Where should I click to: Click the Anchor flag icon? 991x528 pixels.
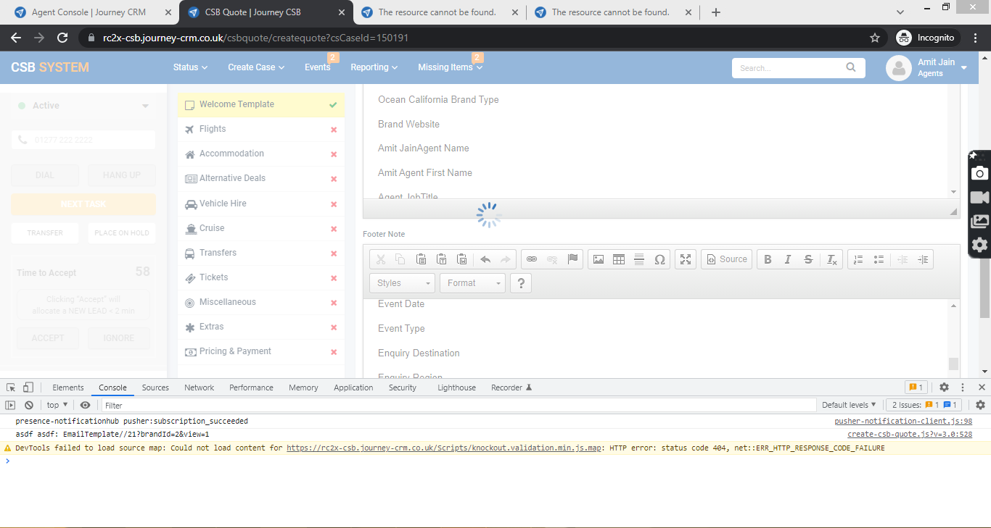click(x=573, y=259)
